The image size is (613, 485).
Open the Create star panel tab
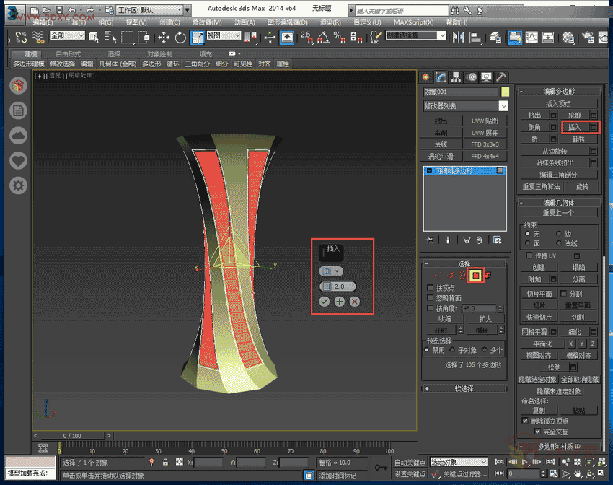(x=425, y=77)
